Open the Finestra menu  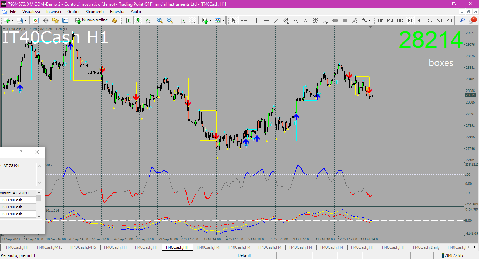(117, 12)
